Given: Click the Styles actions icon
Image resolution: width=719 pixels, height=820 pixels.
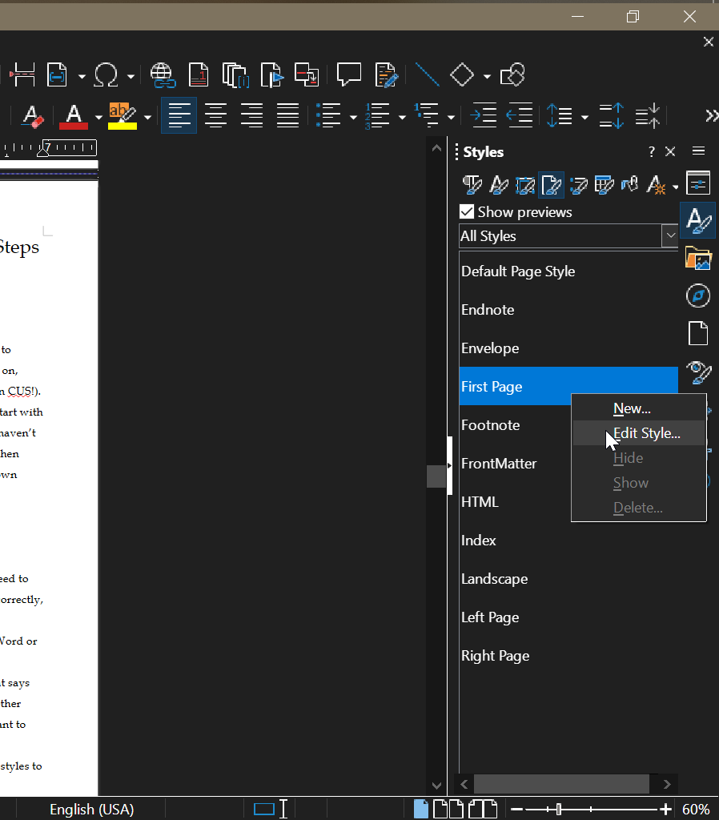Looking at the screenshot, I should [x=656, y=185].
